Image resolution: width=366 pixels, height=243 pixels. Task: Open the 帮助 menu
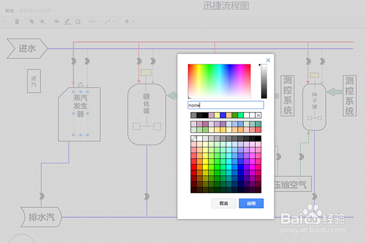pyautogui.click(x=10, y=11)
